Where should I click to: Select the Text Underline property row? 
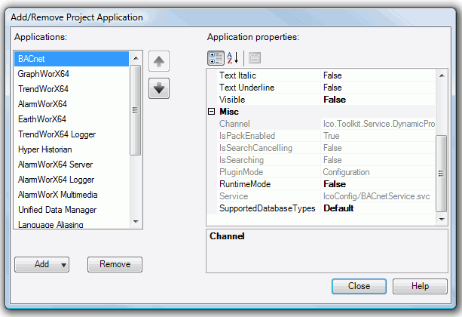(326, 88)
